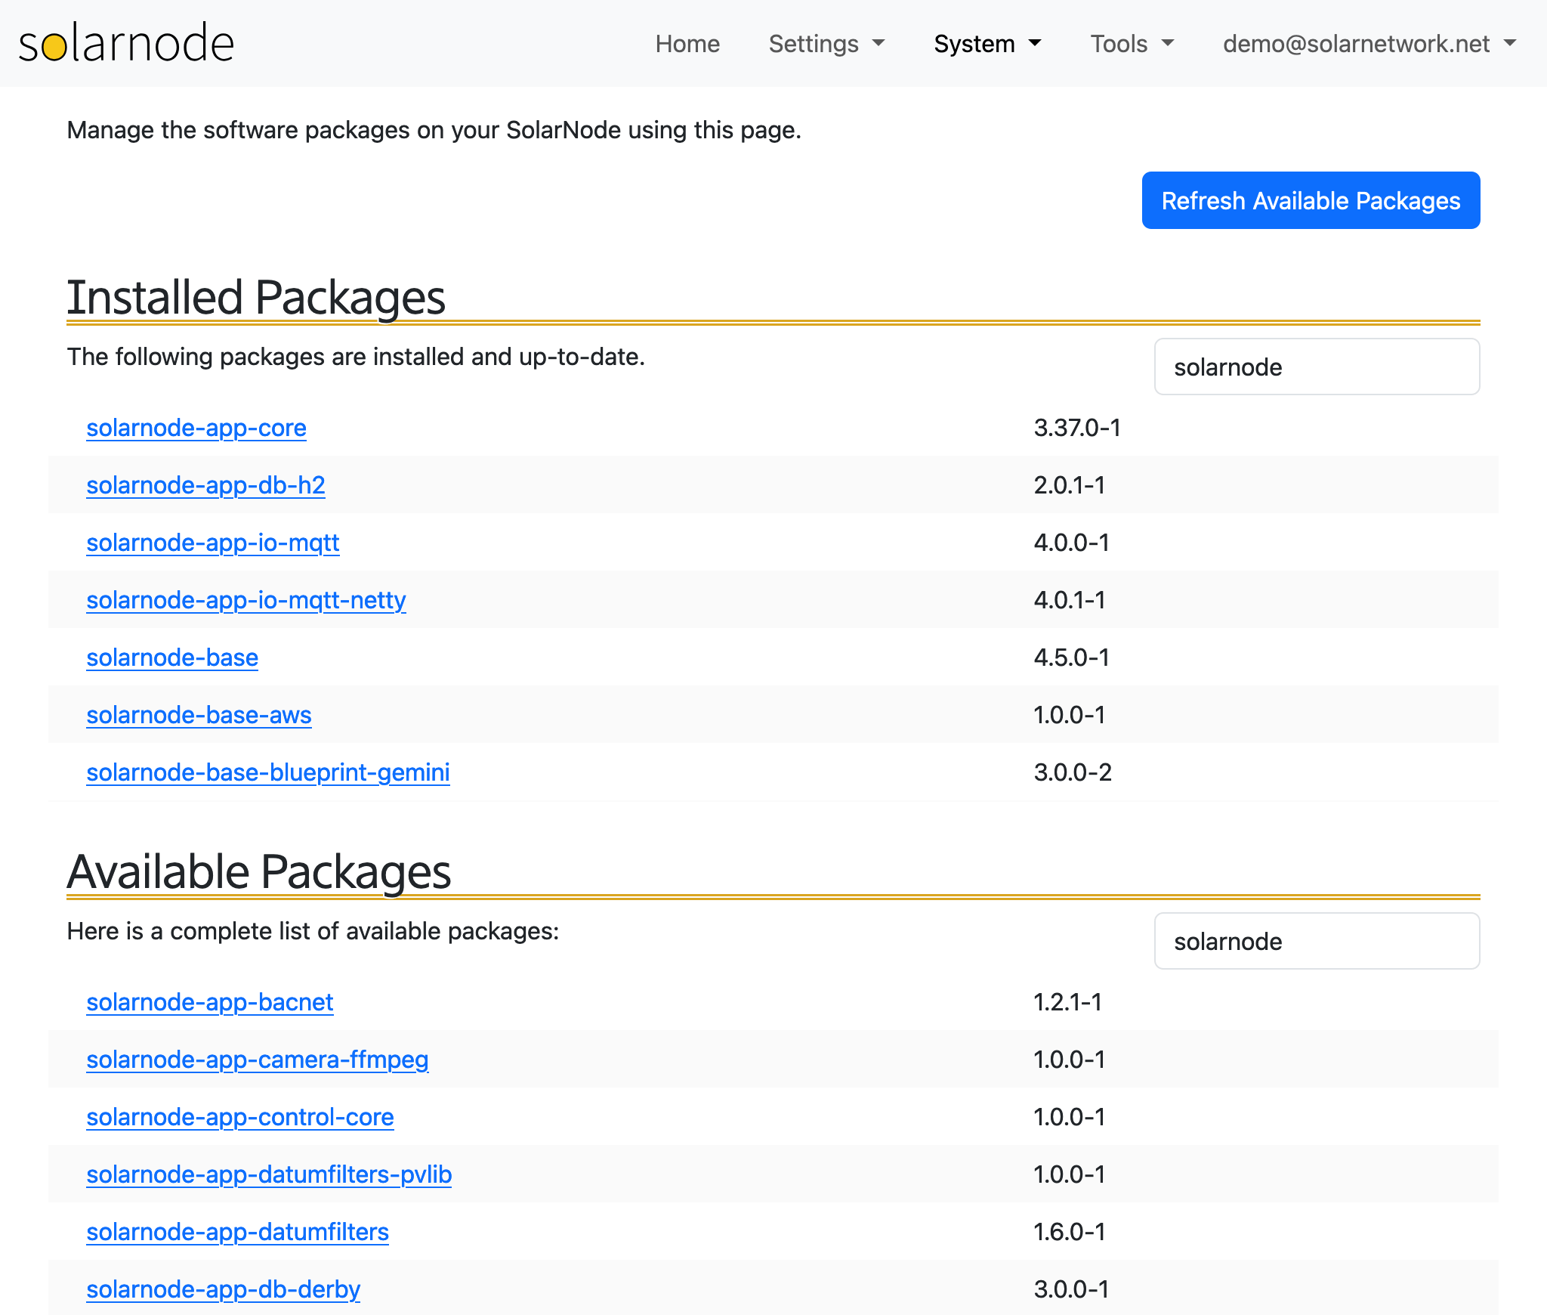Viewport: 1547px width, 1315px height.
Task: Go to the Home page
Action: click(x=687, y=44)
